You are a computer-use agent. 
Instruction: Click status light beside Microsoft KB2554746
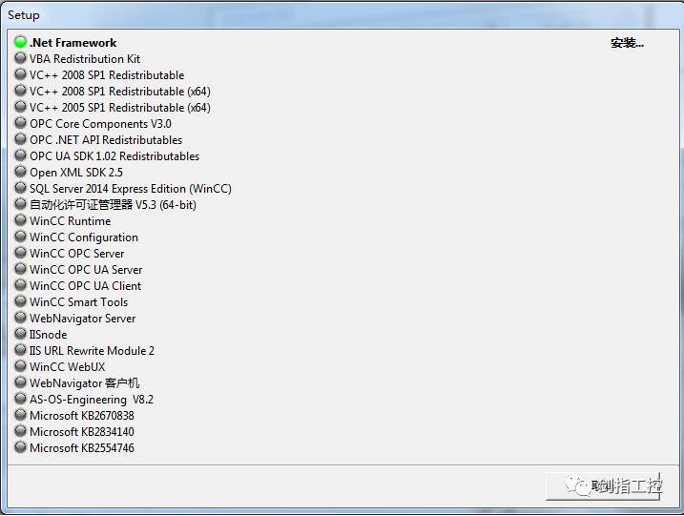point(20,446)
